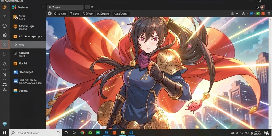The image size is (272, 136).
Task: Click the orange honeycomb icon in left rail
Action: (5, 7)
